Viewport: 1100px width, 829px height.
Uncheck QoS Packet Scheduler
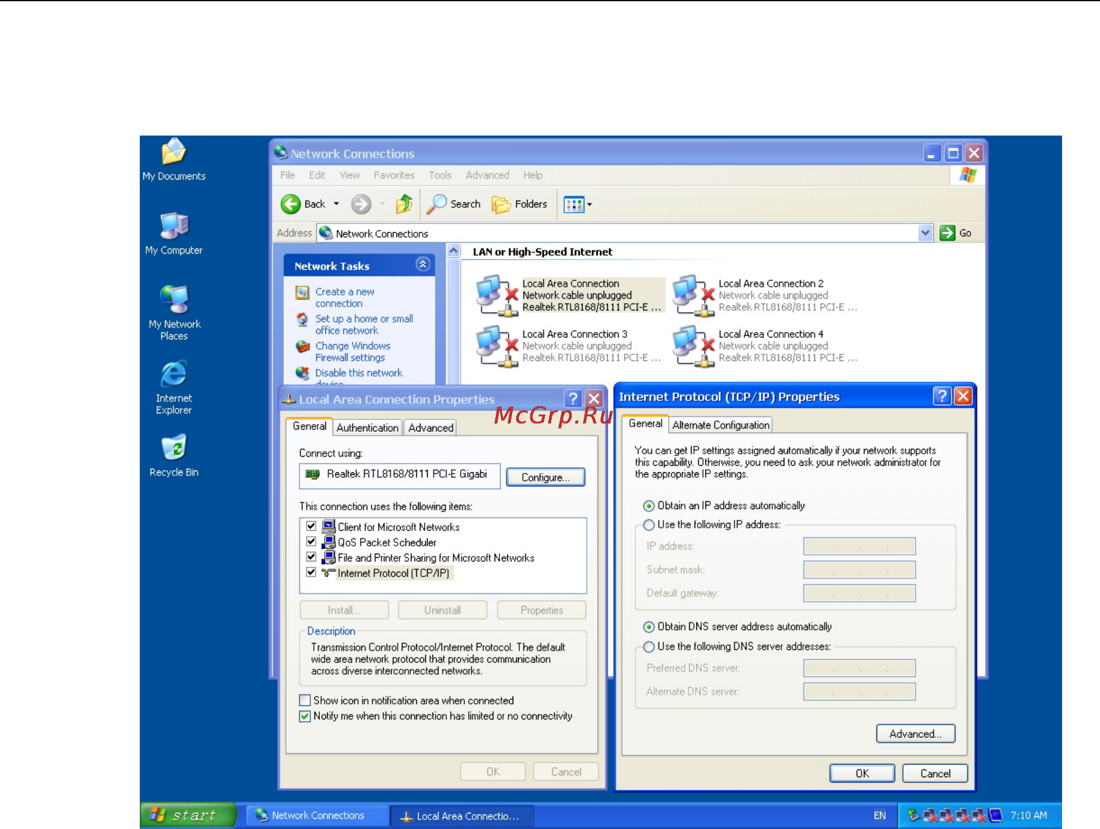pyautogui.click(x=311, y=542)
